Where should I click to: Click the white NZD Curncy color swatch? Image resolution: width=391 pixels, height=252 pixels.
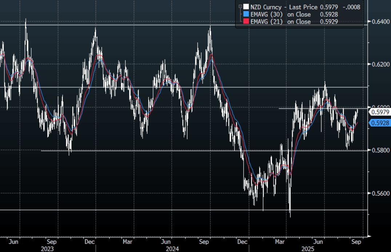pos(246,7)
